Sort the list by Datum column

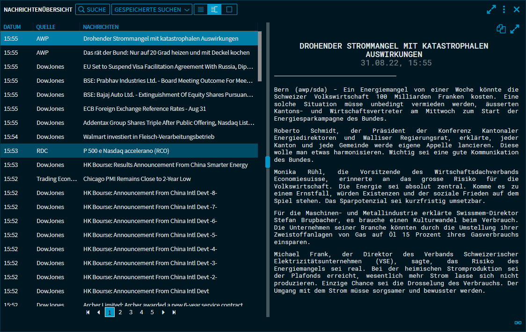[12, 27]
